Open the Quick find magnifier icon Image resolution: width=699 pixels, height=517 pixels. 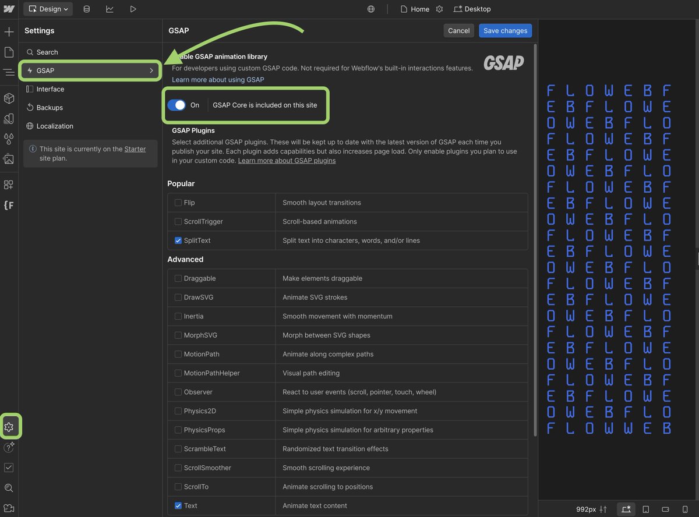pyautogui.click(x=9, y=488)
